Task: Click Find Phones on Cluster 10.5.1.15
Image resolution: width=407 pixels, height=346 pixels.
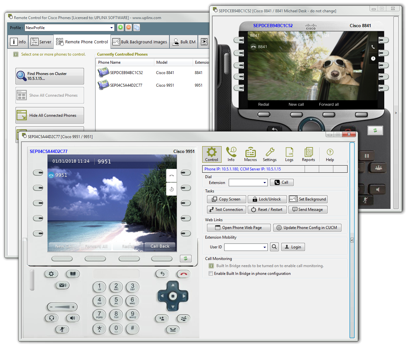Action: coord(49,76)
